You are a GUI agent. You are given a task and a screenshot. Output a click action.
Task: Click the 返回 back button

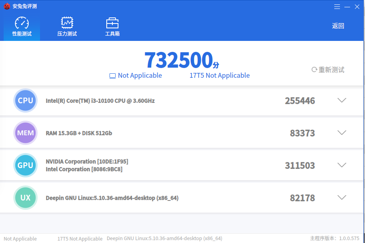click(338, 26)
